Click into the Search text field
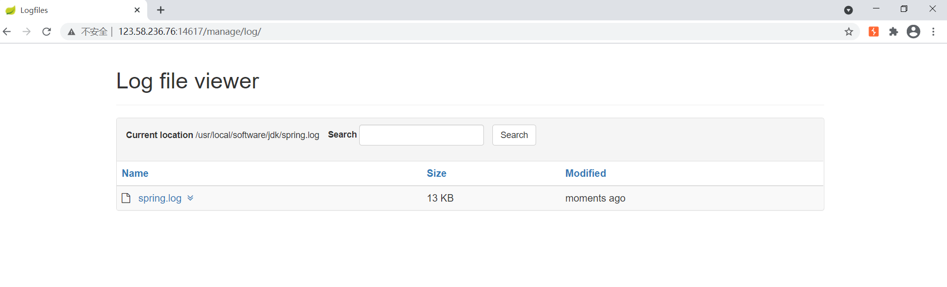Viewport: 947px width, 287px height. [421, 135]
